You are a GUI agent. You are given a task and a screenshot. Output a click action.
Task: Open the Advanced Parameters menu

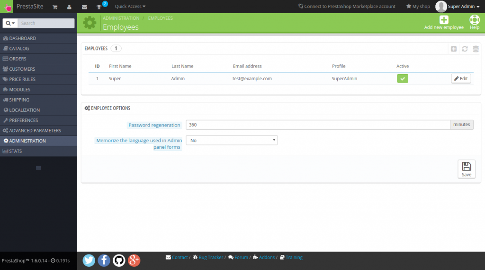point(38,130)
